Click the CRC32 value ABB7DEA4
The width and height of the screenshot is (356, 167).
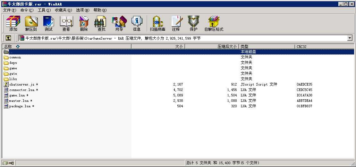[x=304, y=101]
